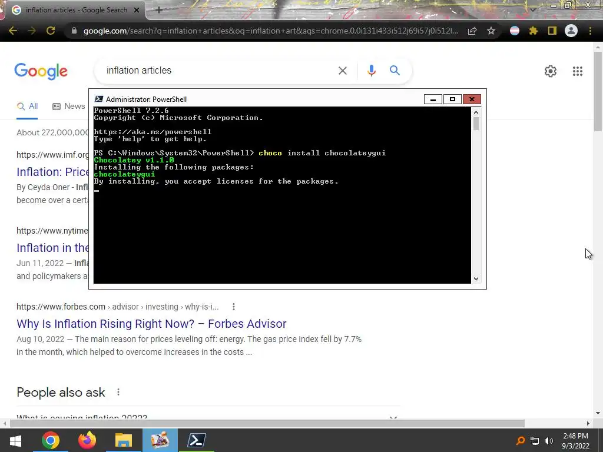Click the horizontal scrollbar left arrow
Screen dimensions: 603x452
(x=4, y=424)
